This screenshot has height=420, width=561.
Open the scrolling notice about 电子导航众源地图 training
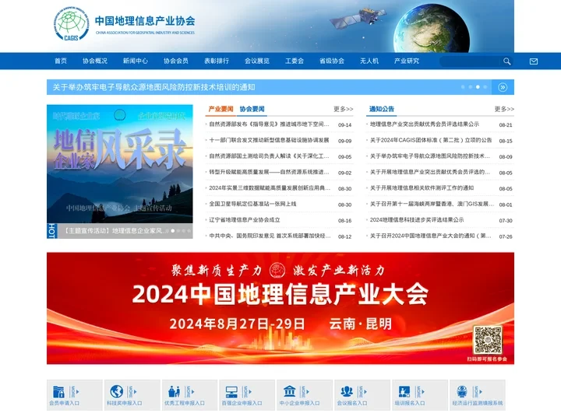tap(153, 87)
